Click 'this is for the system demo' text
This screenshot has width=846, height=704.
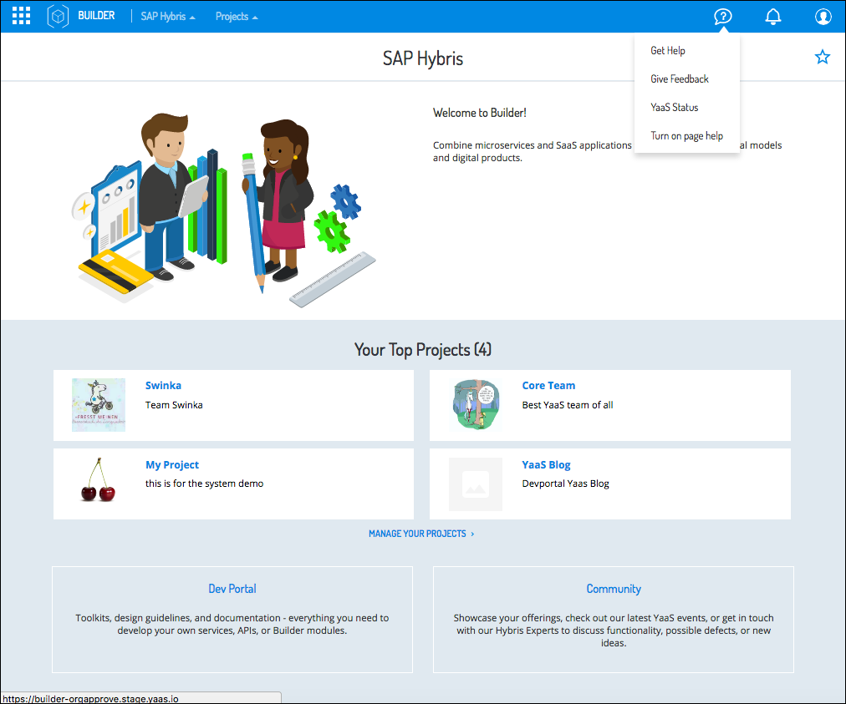coord(204,484)
